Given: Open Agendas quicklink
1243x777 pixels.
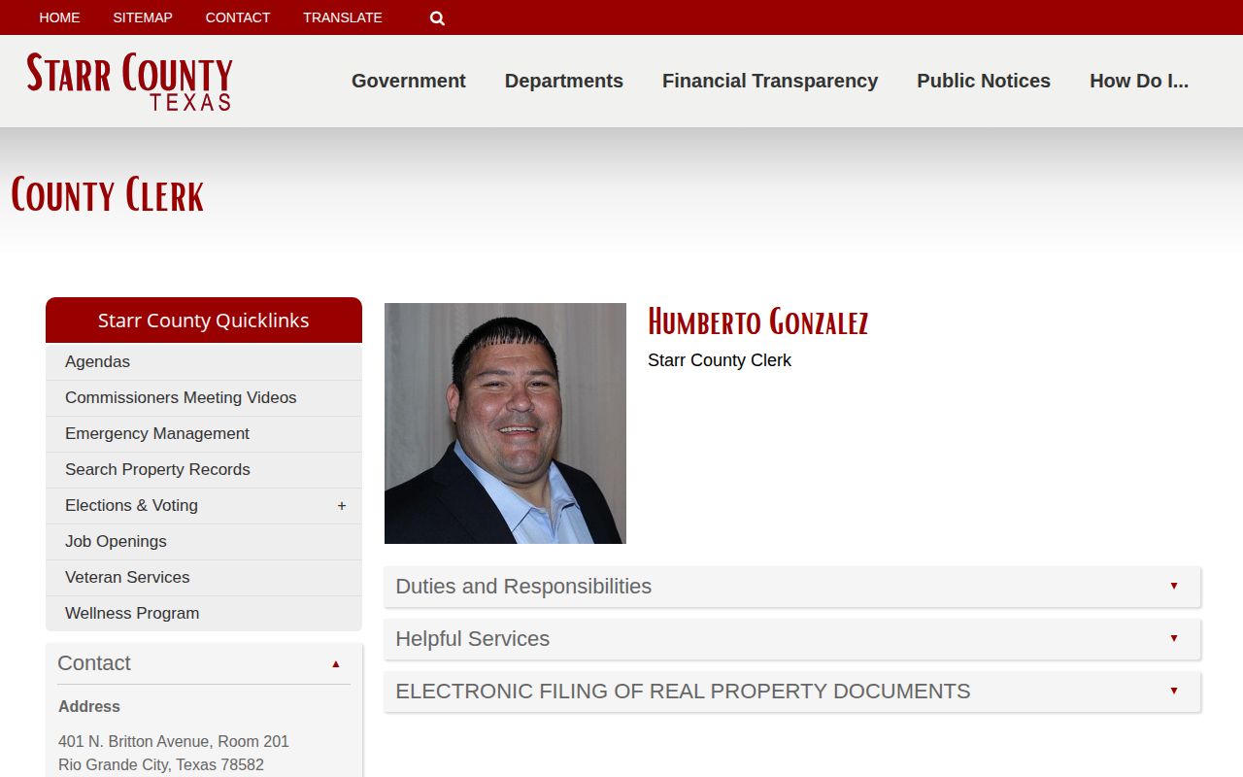Looking at the screenshot, I should click(204, 361).
